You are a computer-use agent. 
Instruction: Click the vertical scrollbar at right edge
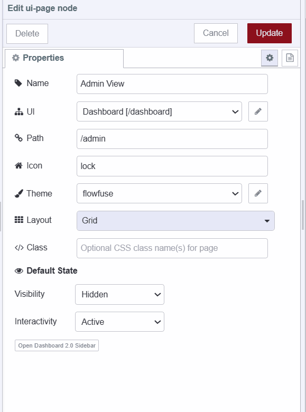[x=303, y=215]
